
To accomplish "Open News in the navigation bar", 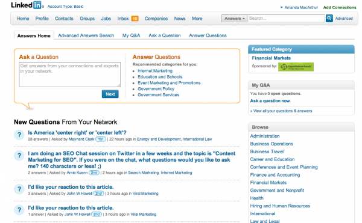I will point(180,19).
